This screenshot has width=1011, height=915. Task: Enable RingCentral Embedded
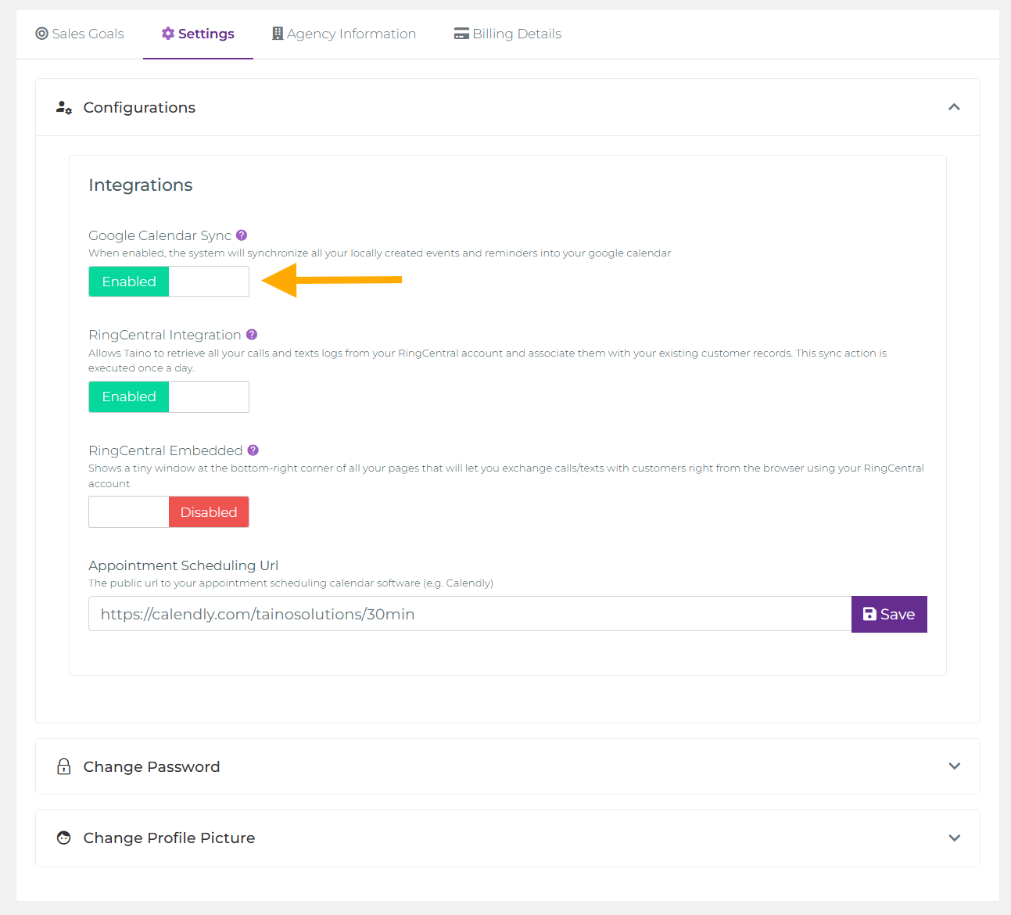click(128, 511)
